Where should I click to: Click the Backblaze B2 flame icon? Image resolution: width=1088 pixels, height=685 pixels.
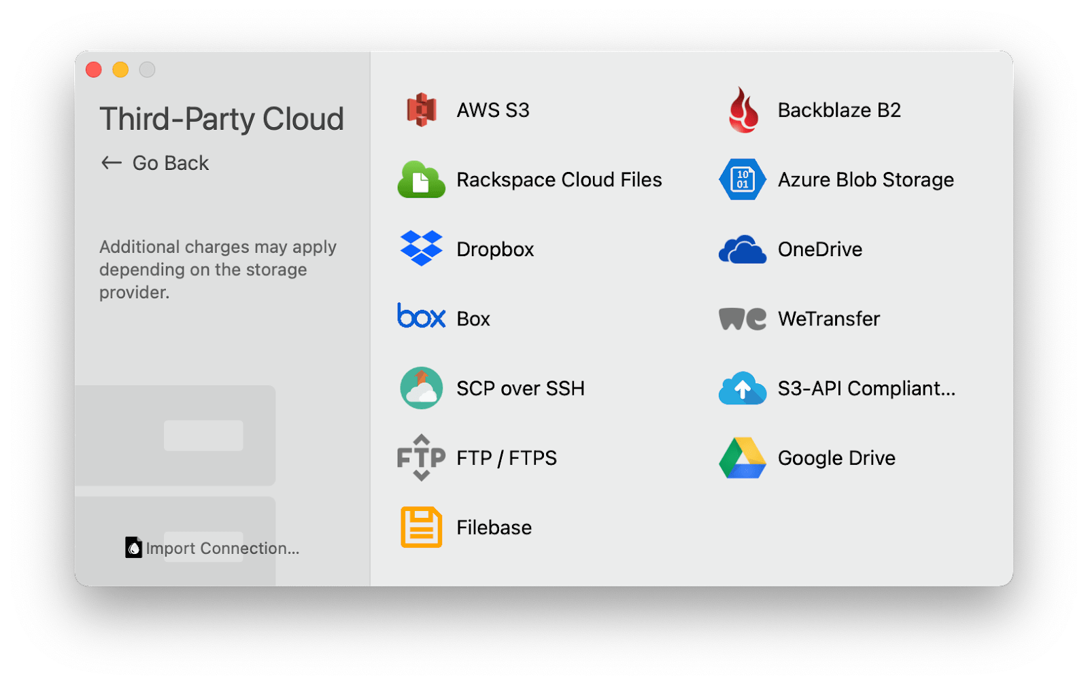(x=743, y=109)
